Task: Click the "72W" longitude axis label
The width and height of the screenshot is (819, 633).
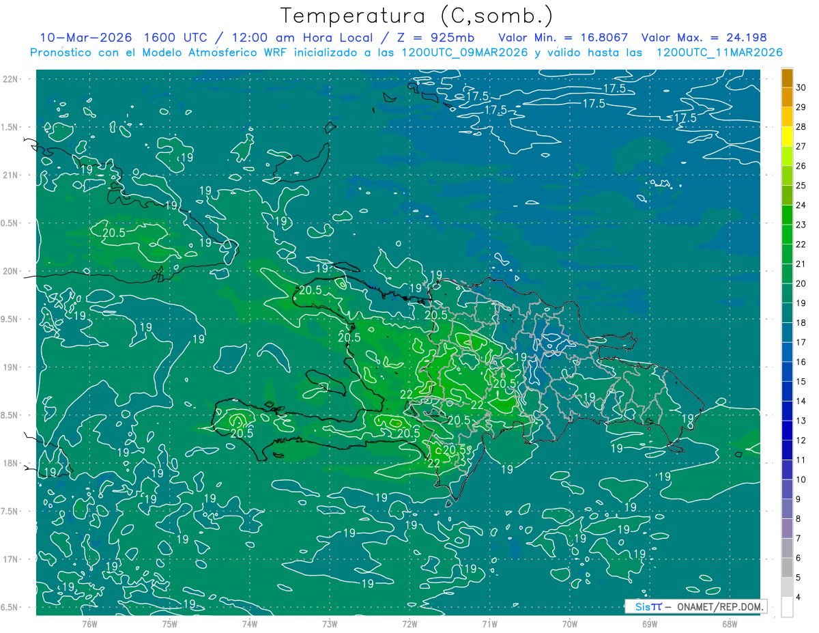Action: [409, 624]
